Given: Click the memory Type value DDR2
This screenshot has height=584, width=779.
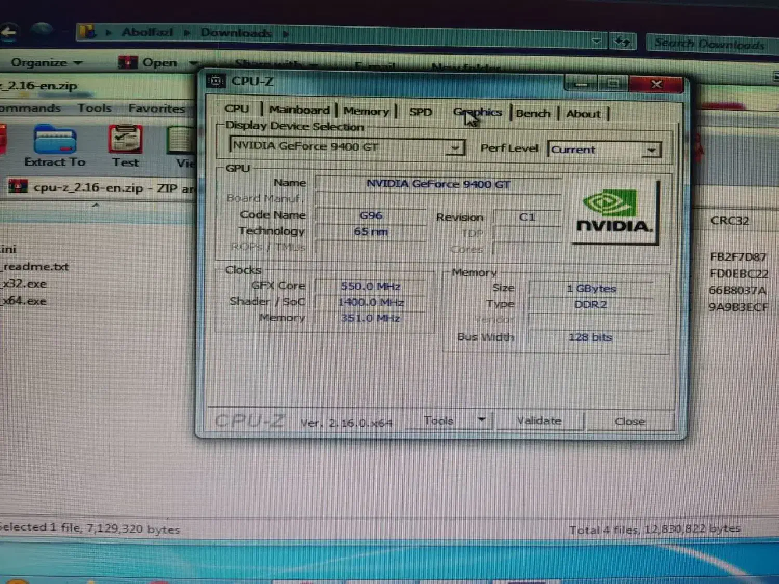Looking at the screenshot, I should coord(590,304).
